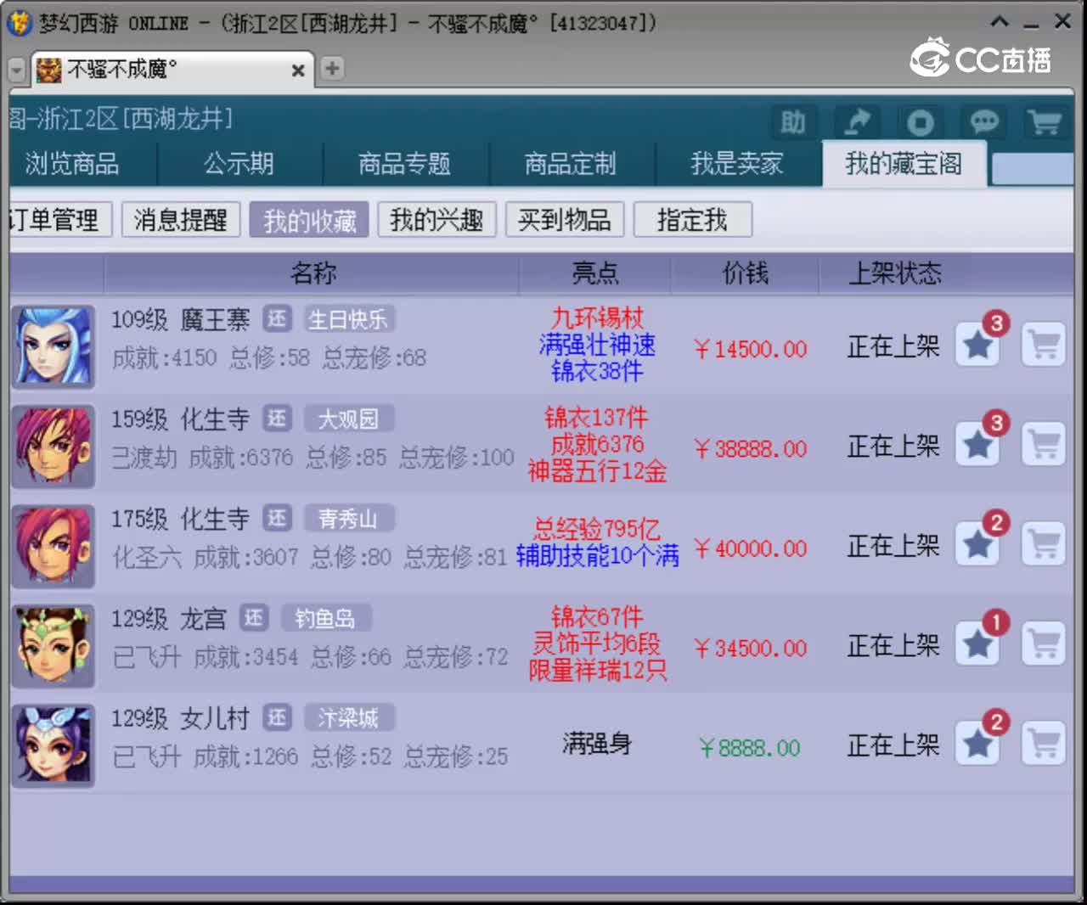
Task: Click 还 badge on 129级 龙宫 row
Action: click(x=254, y=617)
